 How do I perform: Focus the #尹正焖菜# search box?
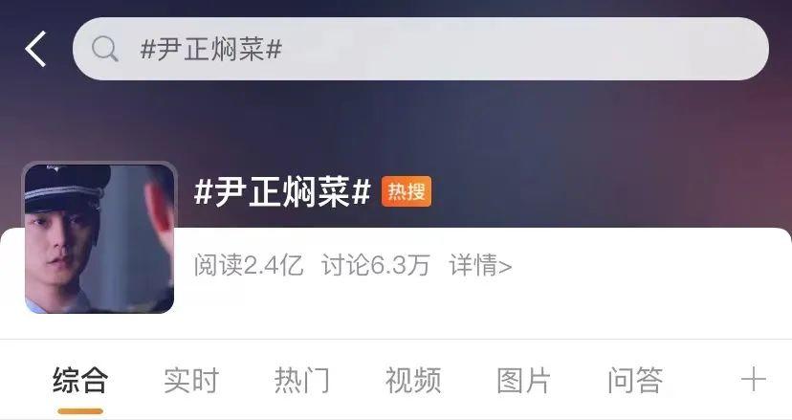click(420, 49)
